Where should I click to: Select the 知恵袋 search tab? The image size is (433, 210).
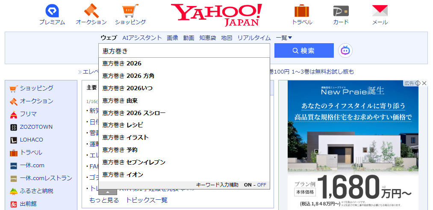[x=208, y=38]
